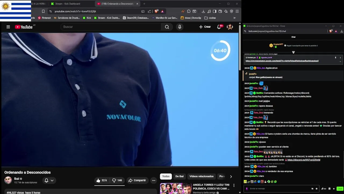This screenshot has width=344, height=194.
Task: Collapse the leaderboard with the down arrow in Kick chat
Action: pyautogui.click(x=293, y=52)
